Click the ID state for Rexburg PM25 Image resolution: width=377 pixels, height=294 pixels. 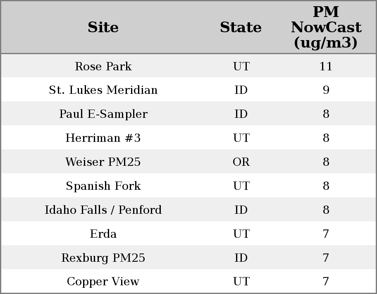pos(241,258)
